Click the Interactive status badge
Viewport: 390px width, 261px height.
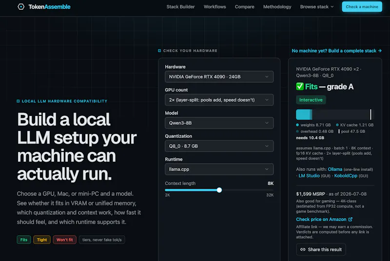coord(311,100)
